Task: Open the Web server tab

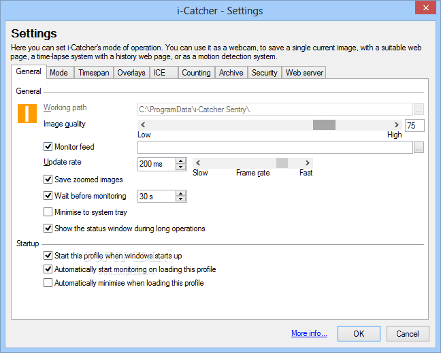Action: pos(304,73)
